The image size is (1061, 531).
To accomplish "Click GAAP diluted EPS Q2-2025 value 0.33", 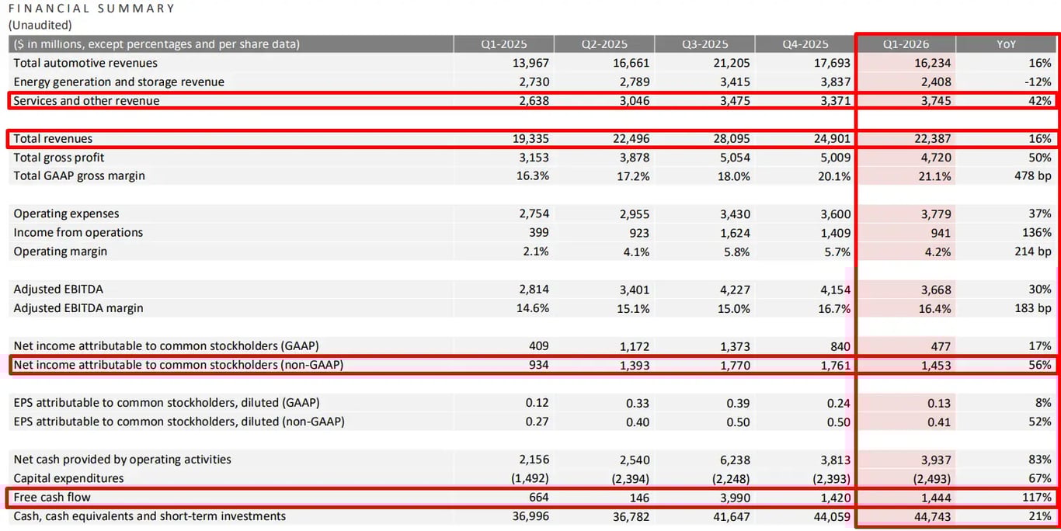I will pyautogui.click(x=638, y=403).
